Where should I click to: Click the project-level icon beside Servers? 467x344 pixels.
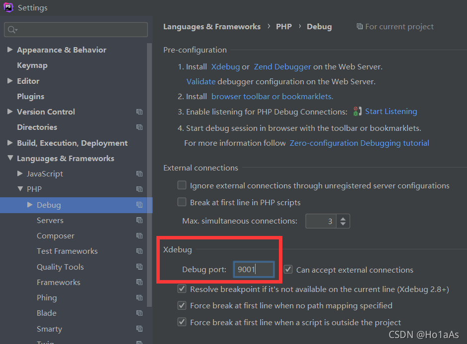point(139,220)
